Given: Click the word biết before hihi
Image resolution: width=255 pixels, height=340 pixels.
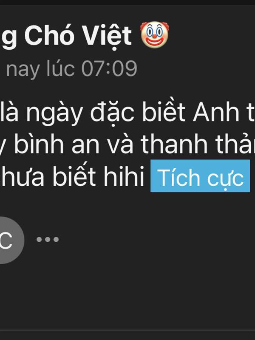Looking at the screenshot, I should [x=74, y=176].
